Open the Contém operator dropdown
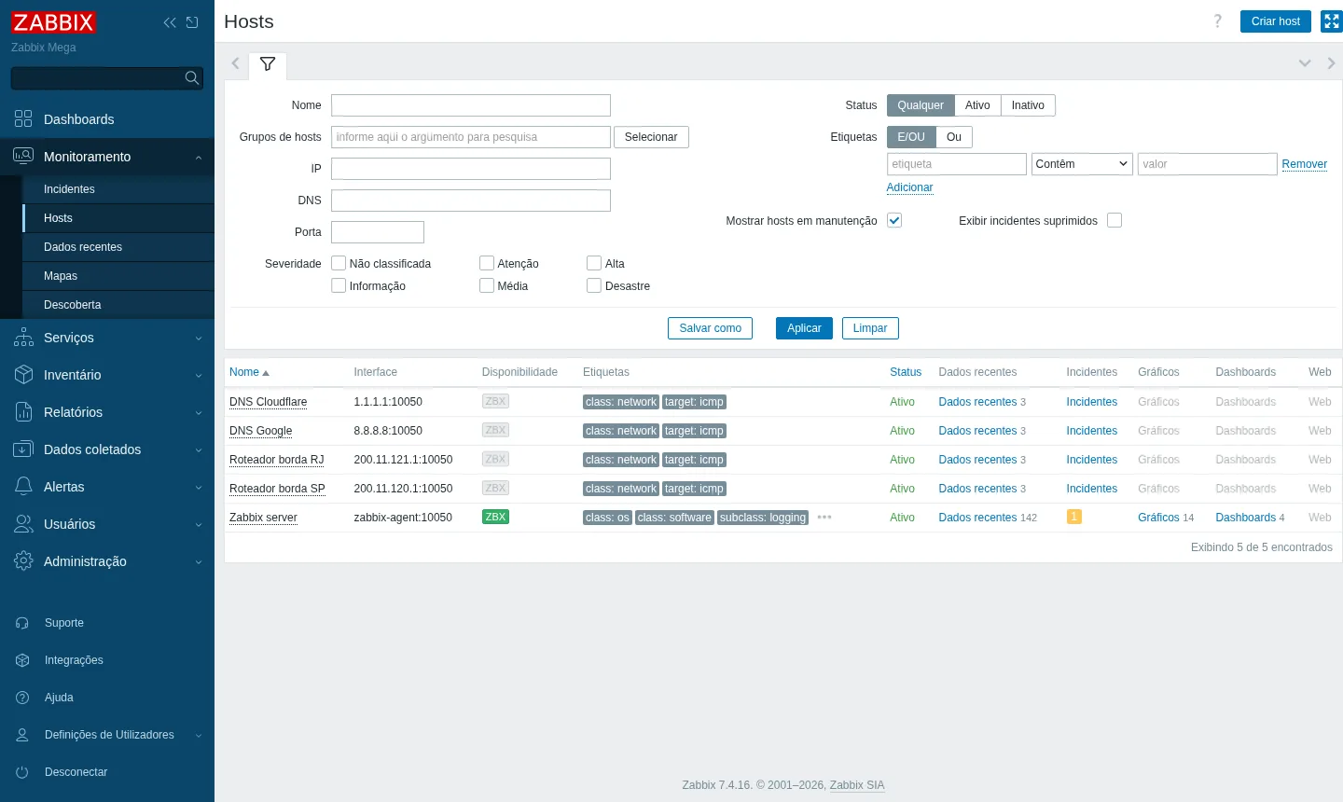 click(x=1082, y=164)
